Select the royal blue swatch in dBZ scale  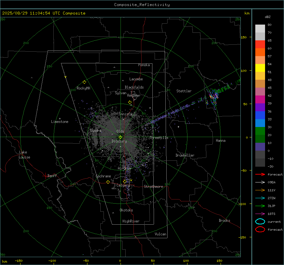(260, 115)
